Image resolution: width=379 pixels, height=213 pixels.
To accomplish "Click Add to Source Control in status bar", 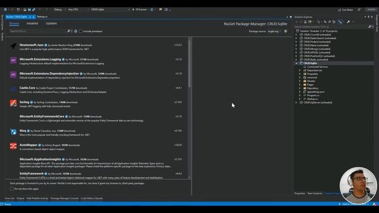I will tap(354, 204).
